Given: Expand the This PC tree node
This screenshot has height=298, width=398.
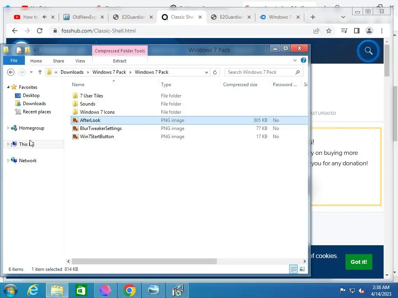Looking at the screenshot, I should click(8, 144).
